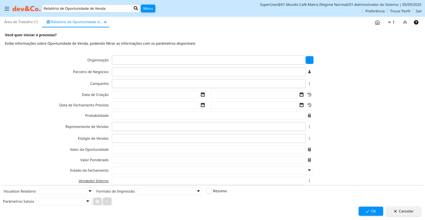The image size is (425, 220).
Task: Open Parceiro de Negócios person lookup icon
Action: point(309,72)
